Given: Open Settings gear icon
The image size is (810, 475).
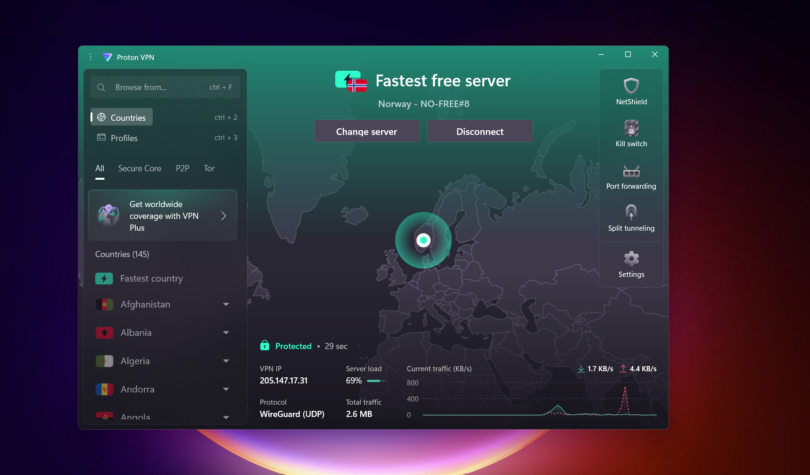Looking at the screenshot, I should 631,258.
